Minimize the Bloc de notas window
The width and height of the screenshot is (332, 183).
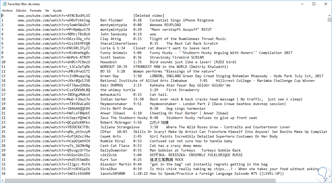(302, 4)
